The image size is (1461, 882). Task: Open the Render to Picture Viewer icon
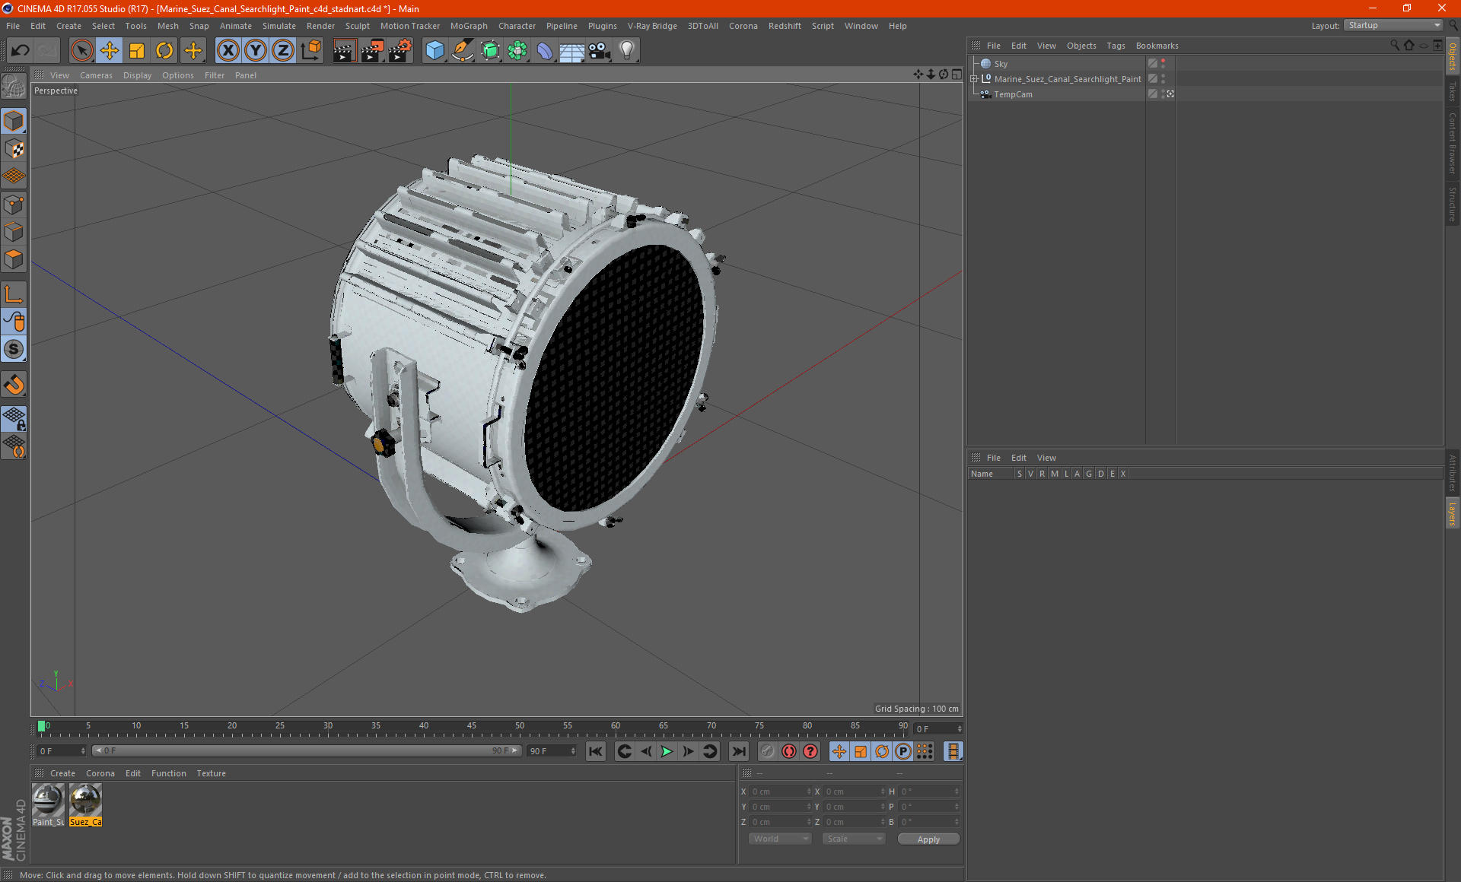pyautogui.click(x=371, y=51)
